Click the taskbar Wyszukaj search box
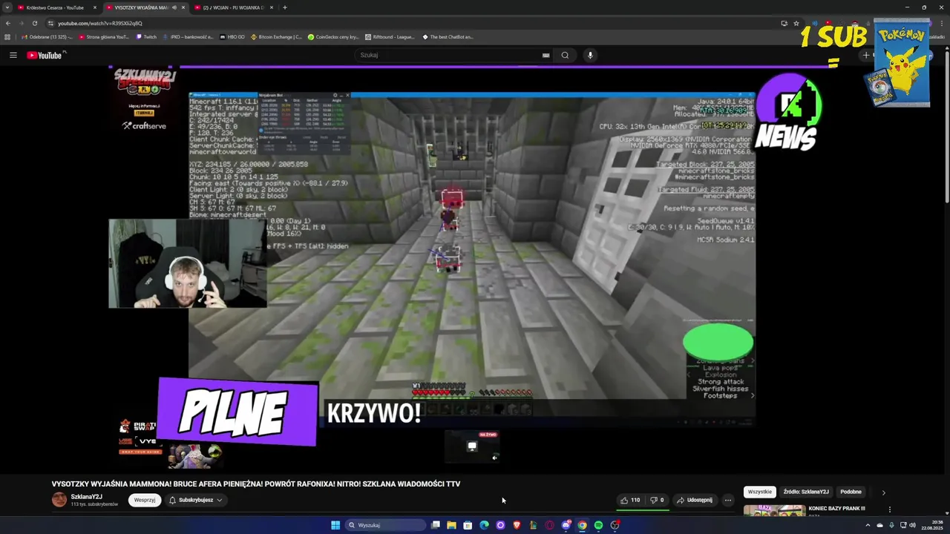 [386, 525]
